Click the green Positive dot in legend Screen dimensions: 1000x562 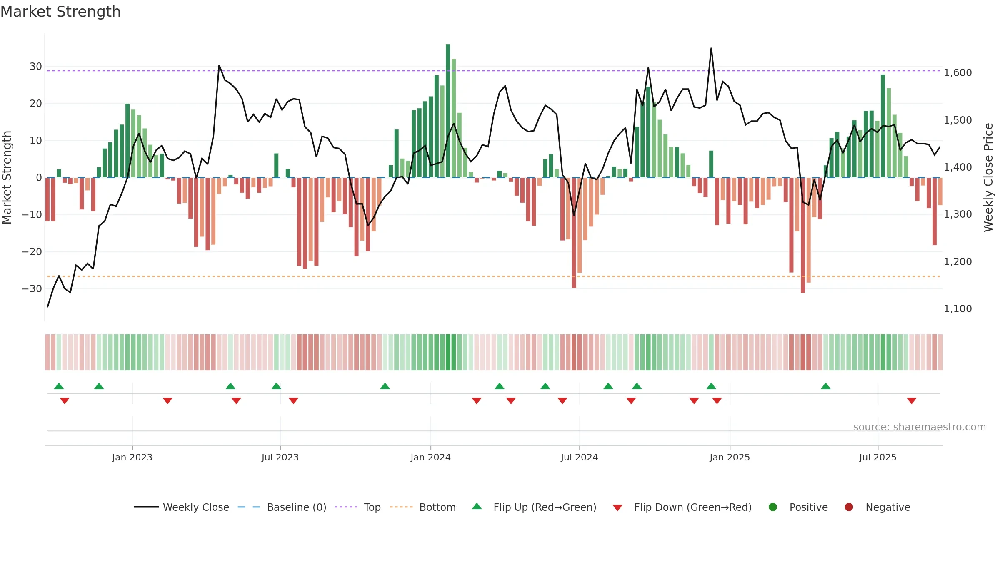click(x=773, y=507)
